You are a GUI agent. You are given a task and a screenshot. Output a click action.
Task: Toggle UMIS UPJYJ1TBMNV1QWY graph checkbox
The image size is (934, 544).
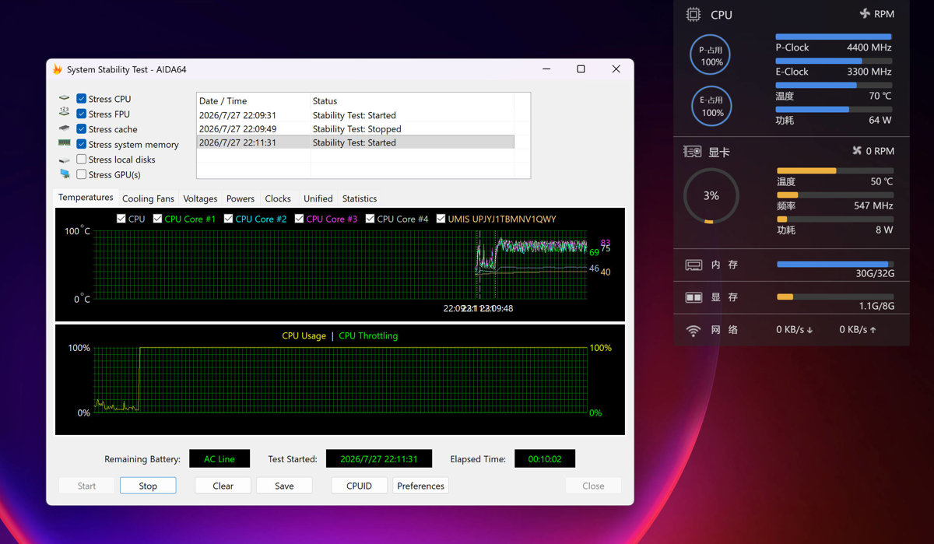[x=441, y=219]
